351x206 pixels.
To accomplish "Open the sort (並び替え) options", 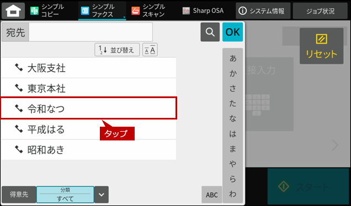I will tap(117, 50).
